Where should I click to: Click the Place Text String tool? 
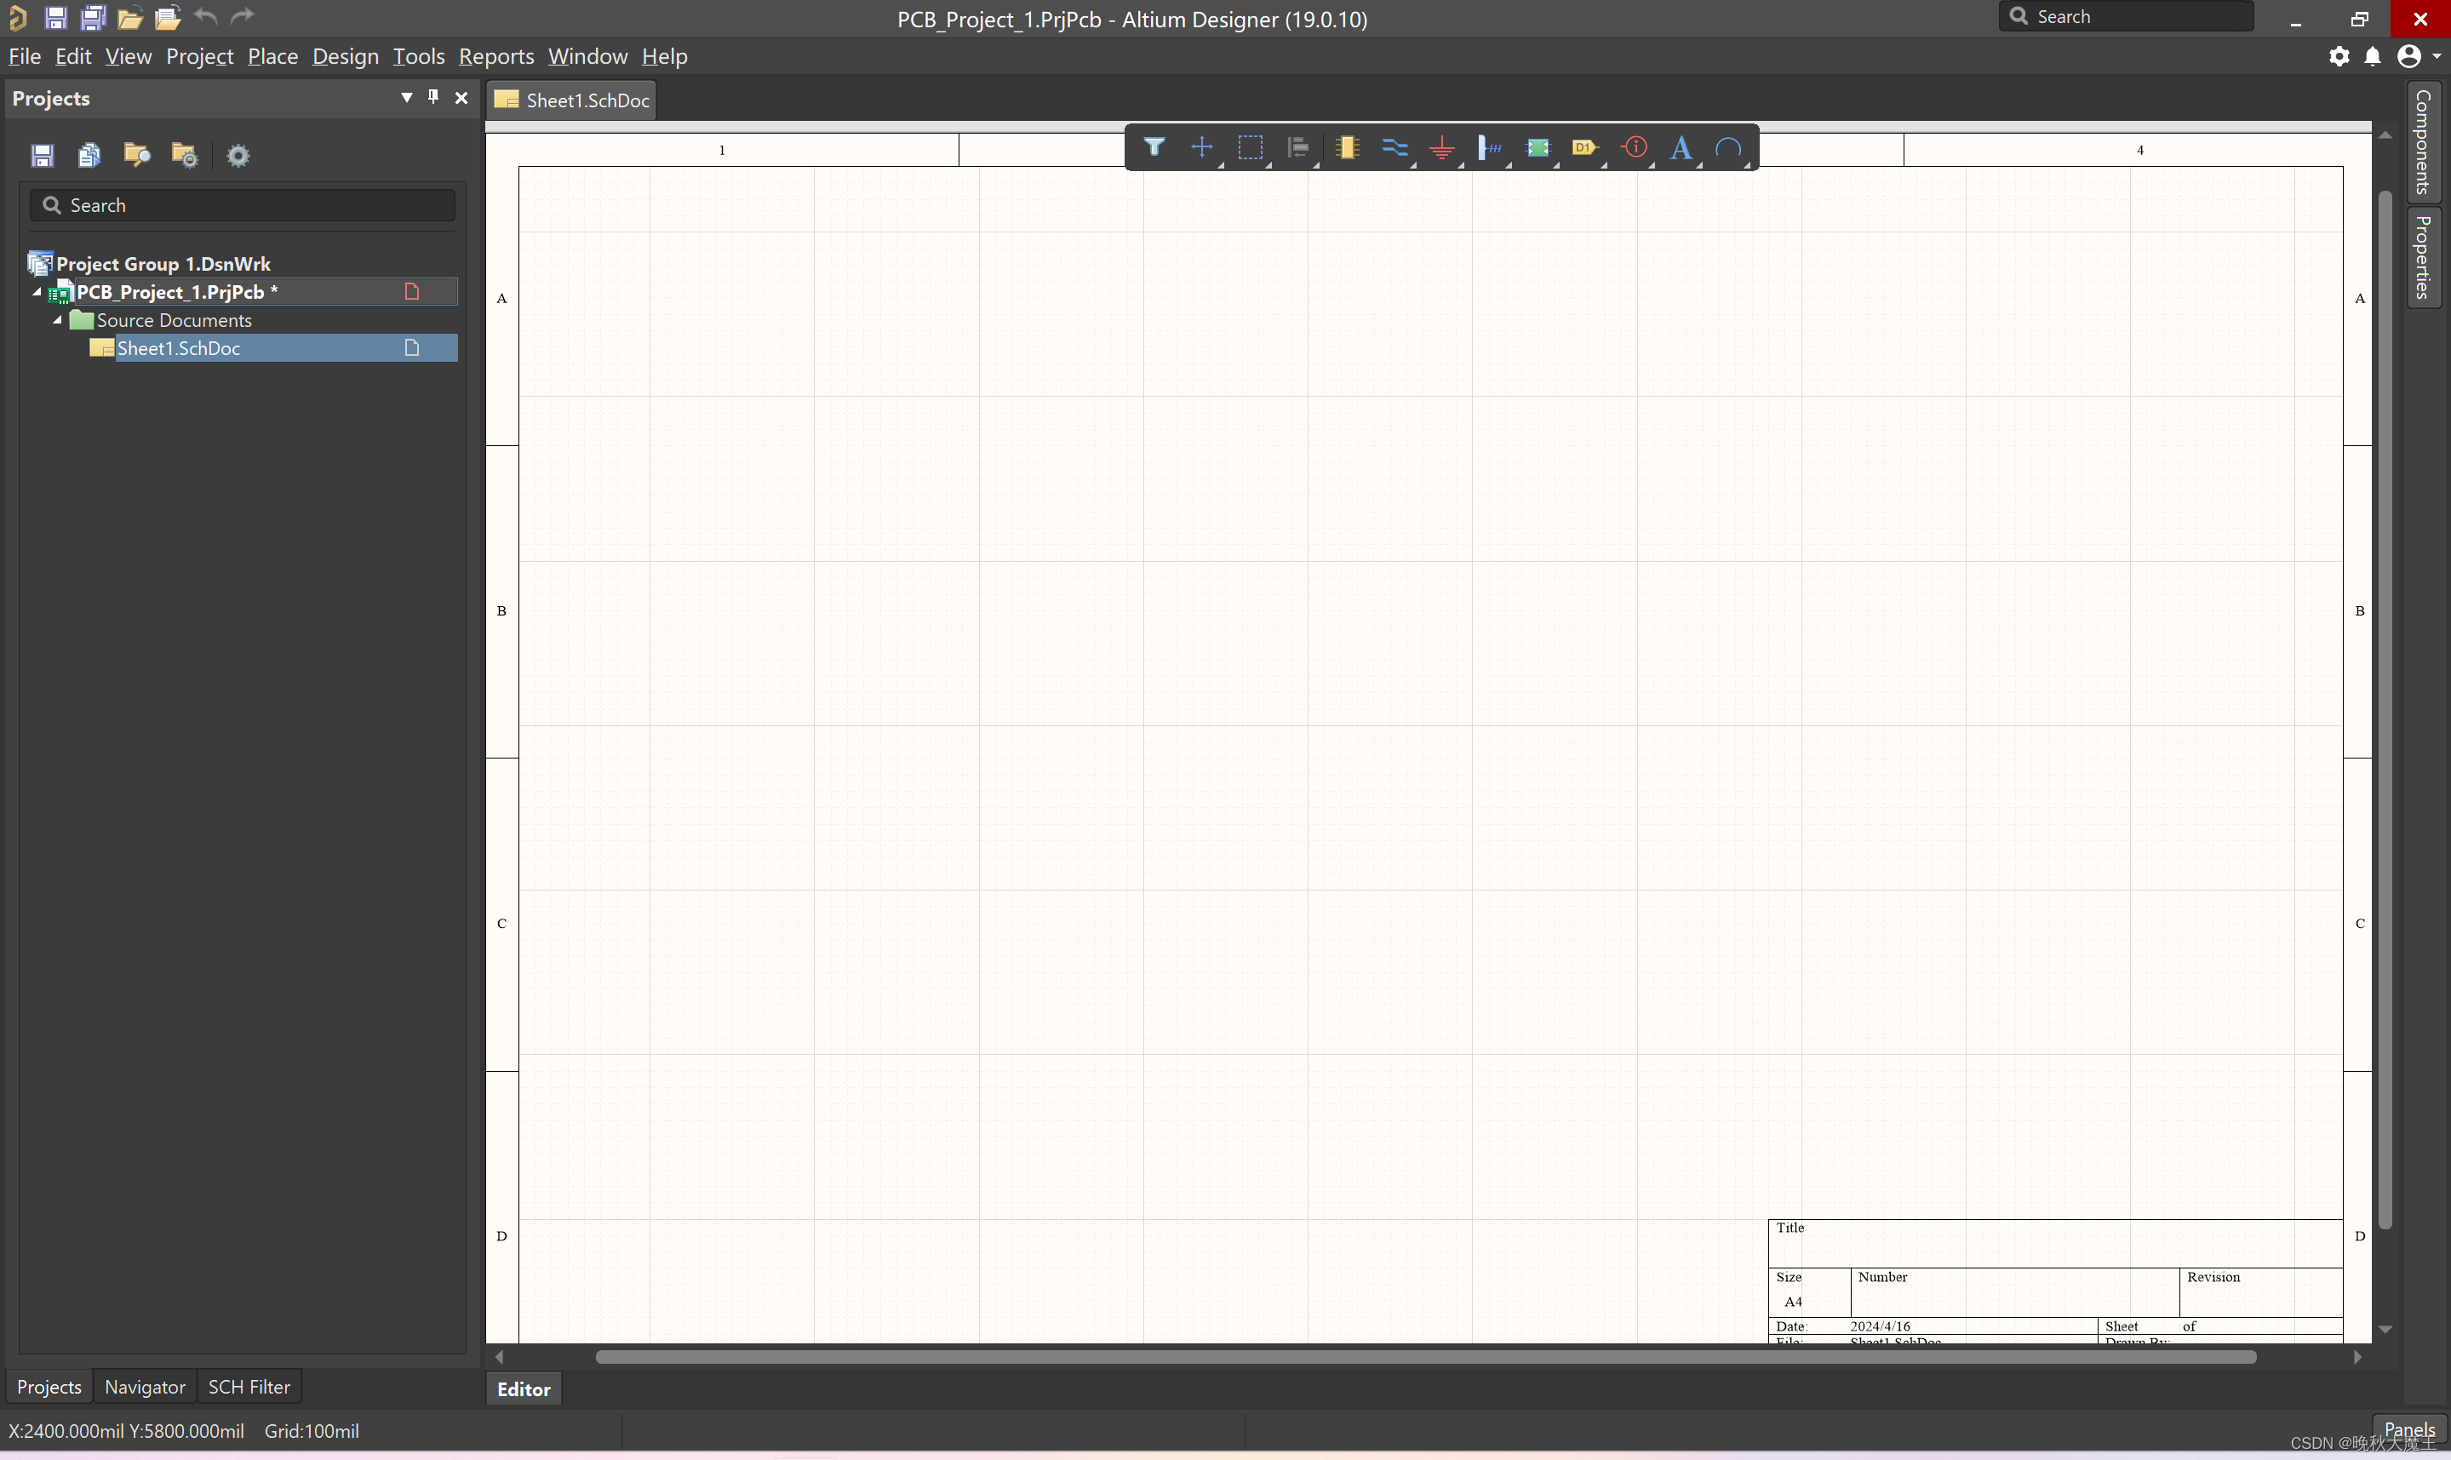pyautogui.click(x=1681, y=147)
